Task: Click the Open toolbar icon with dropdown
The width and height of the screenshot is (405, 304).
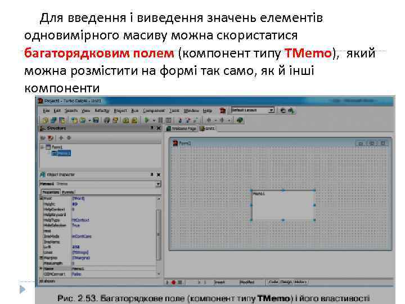Action: tap(83, 120)
